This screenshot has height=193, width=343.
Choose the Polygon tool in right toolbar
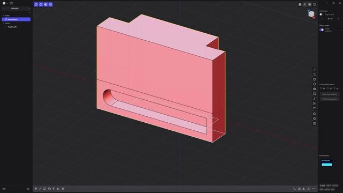(x=315, y=84)
